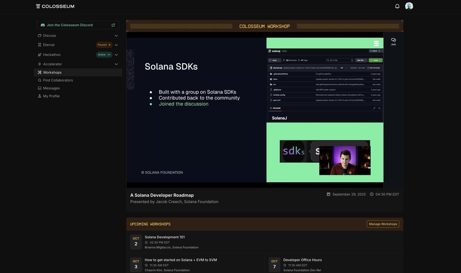The height and width of the screenshot is (273, 461).
Task: Click the Join chat icon beside video
Action: click(393, 40)
